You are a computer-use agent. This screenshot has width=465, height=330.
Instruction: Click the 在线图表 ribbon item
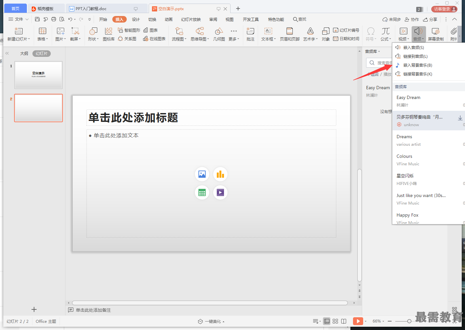tap(154, 39)
